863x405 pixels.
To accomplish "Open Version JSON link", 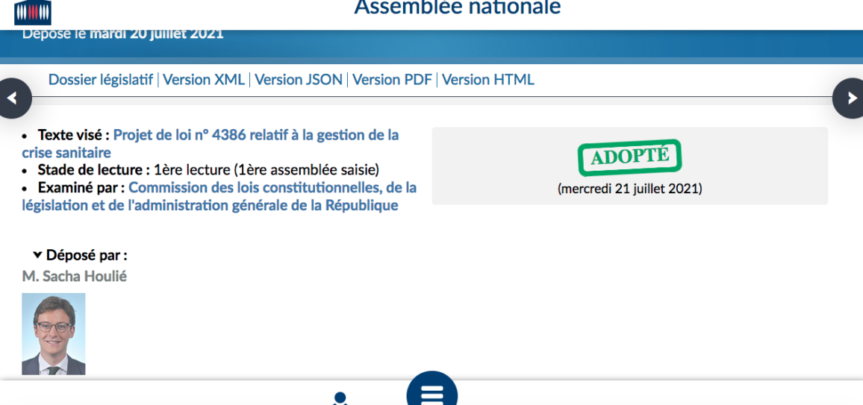I will coord(299,80).
